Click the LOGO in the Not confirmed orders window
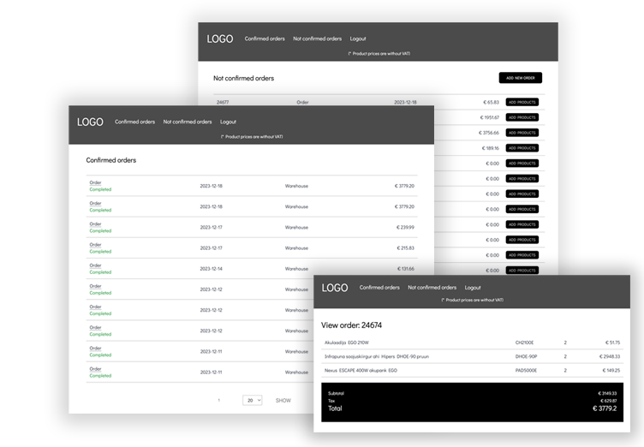The width and height of the screenshot is (644, 447). click(220, 39)
